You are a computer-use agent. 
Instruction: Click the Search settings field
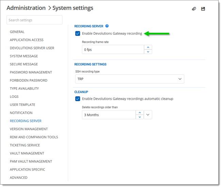point(34,20)
